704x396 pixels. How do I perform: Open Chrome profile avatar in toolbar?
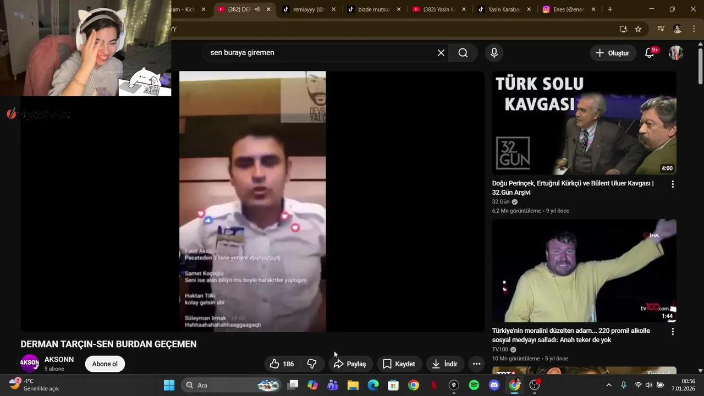(x=677, y=29)
